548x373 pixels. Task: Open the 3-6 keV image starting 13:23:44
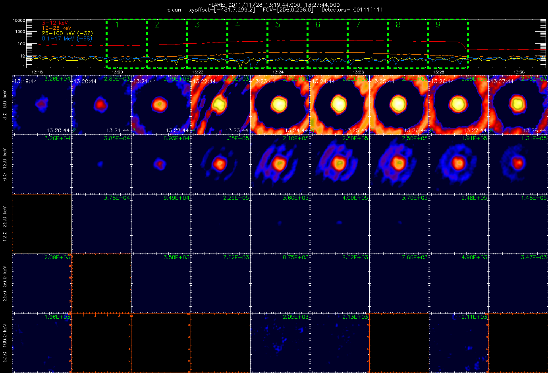[280, 105]
